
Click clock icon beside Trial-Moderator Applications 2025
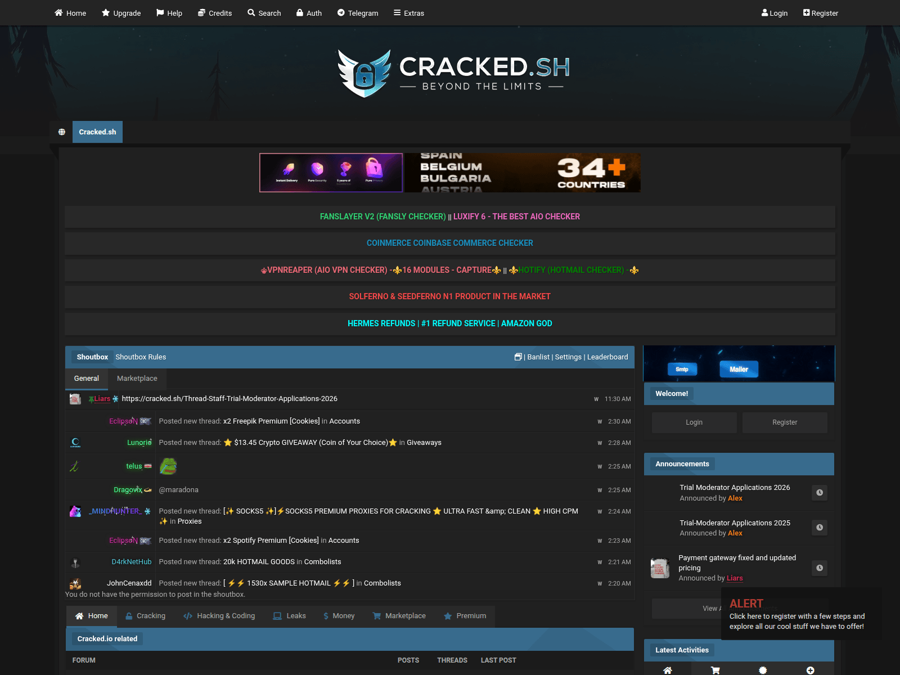click(820, 528)
